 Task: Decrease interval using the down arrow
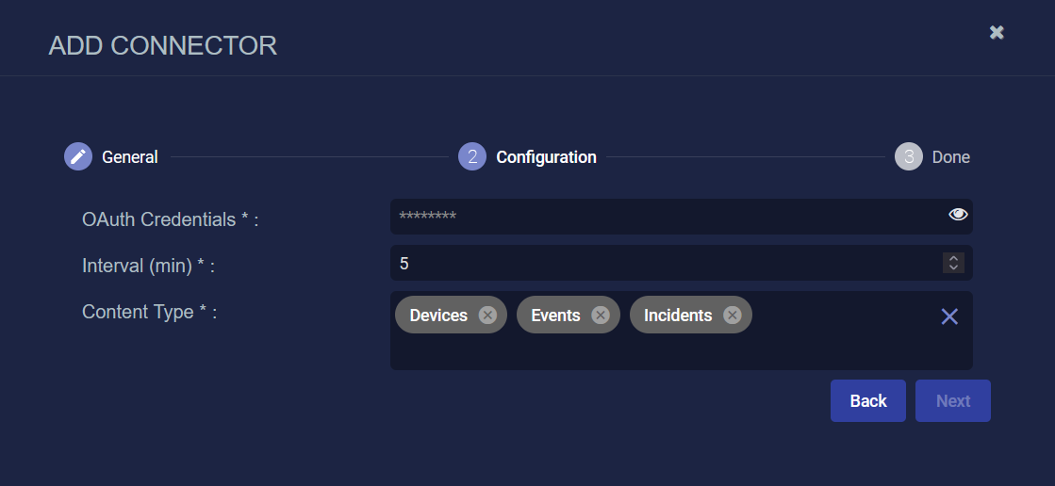point(953,267)
